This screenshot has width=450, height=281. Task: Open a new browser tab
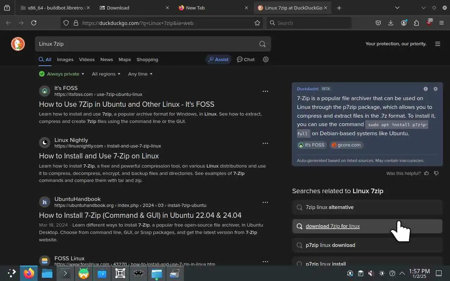pyautogui.click(x=339, y=8)
